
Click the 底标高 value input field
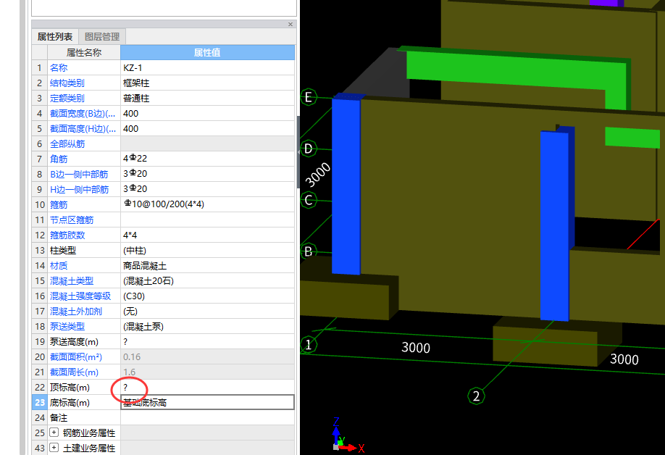207,402
